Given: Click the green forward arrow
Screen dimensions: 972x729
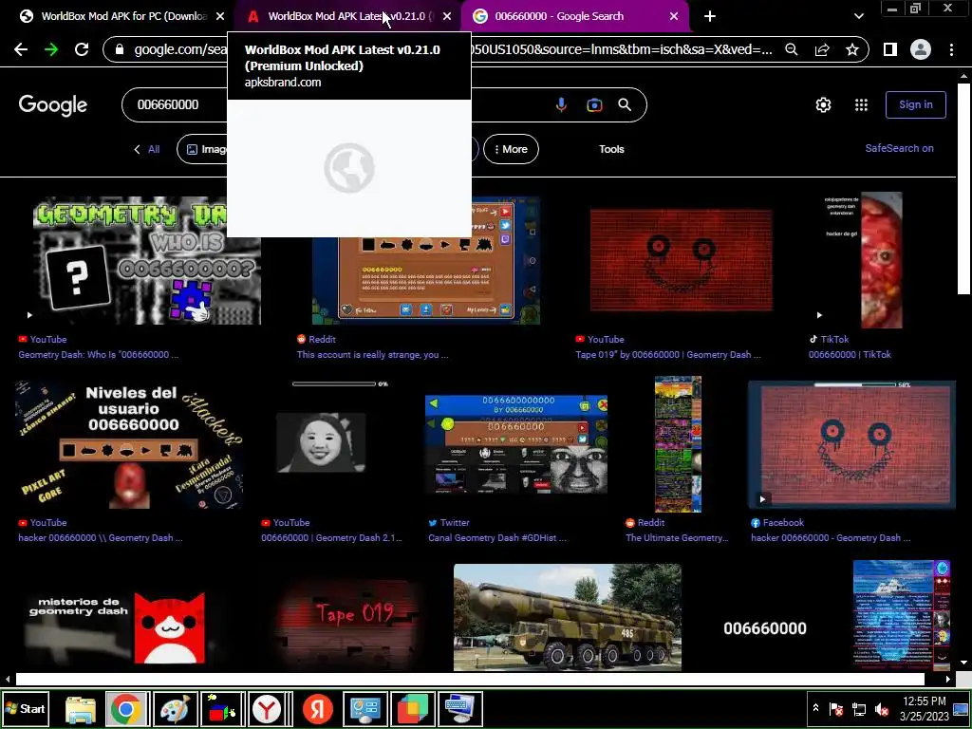Looking at the screenshot, I should (51, 49).
